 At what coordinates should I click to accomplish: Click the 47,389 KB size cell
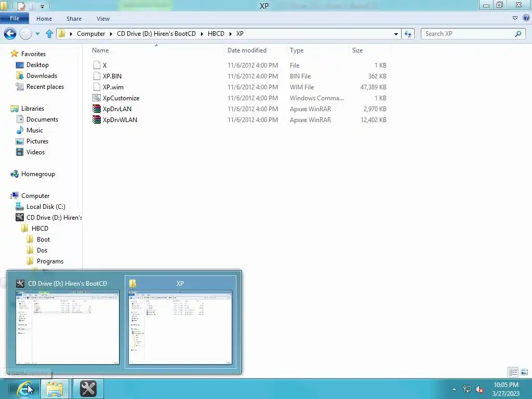(373, 87)
